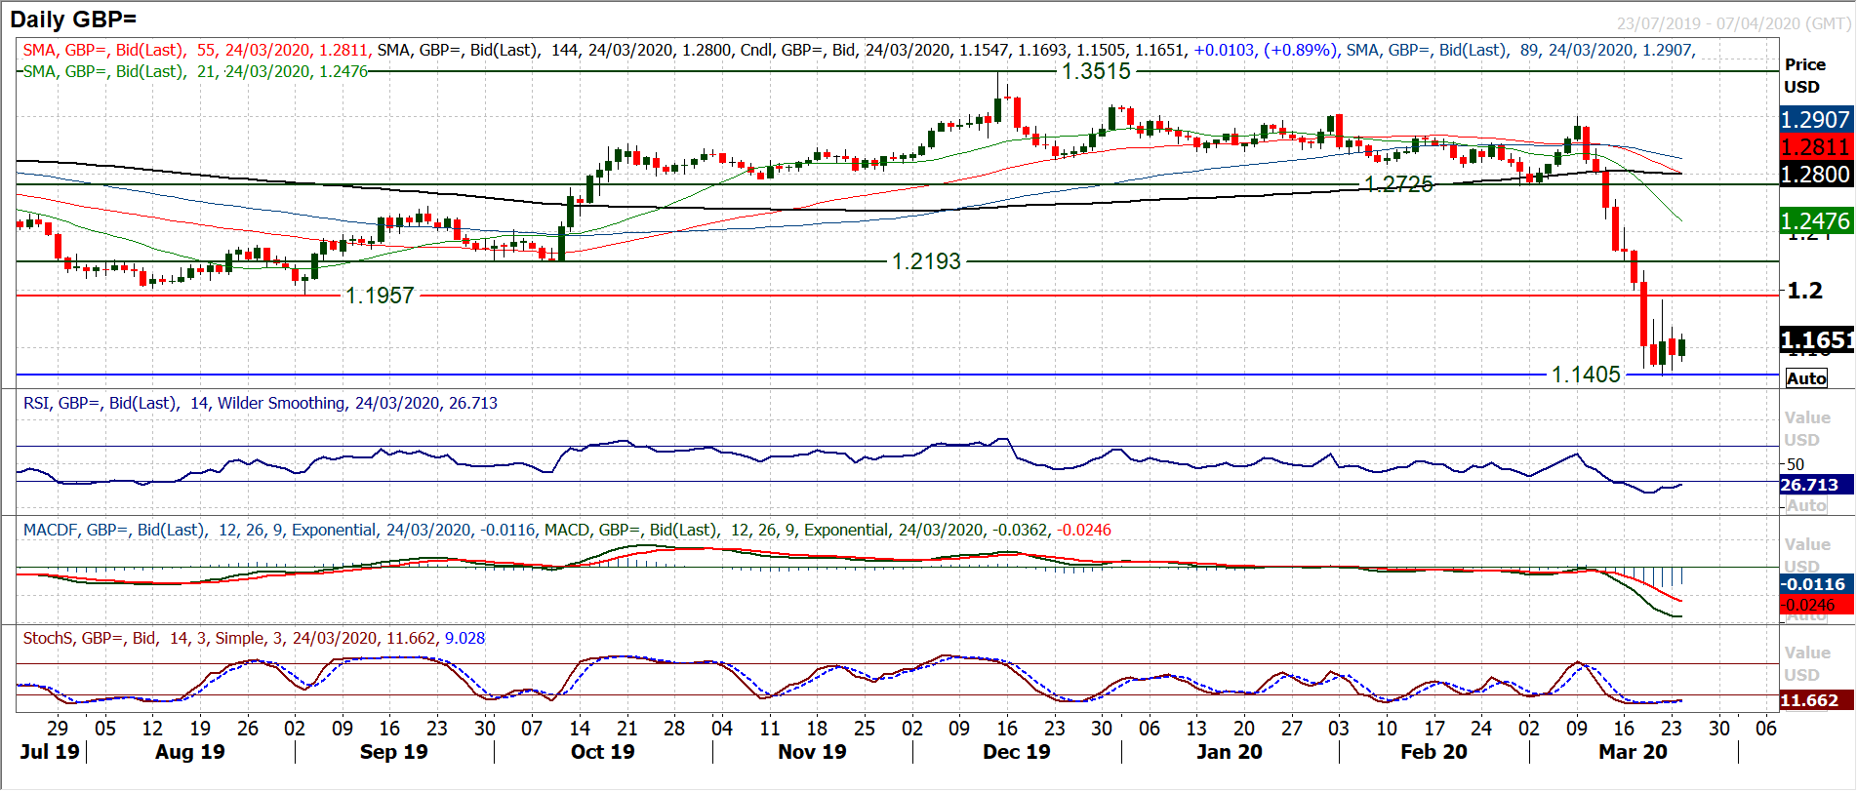Click the SMA 21 green legend entry
The height and width of the screenshot is (791, 1857).
195,71
